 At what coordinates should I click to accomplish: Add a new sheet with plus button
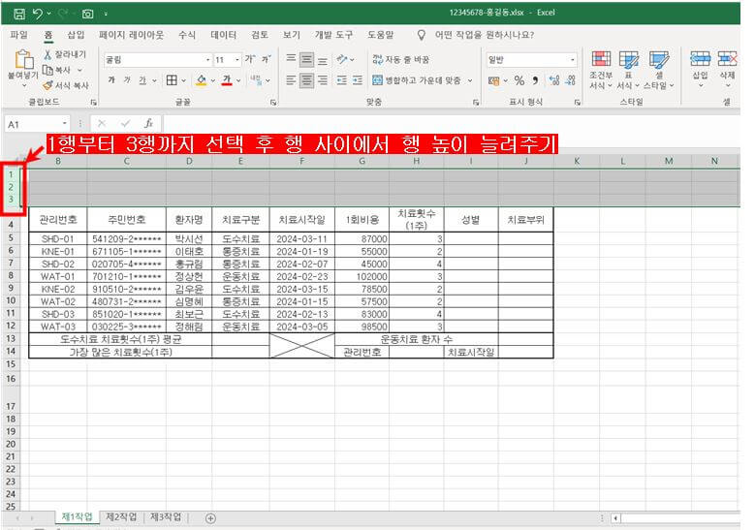[210, 518]
